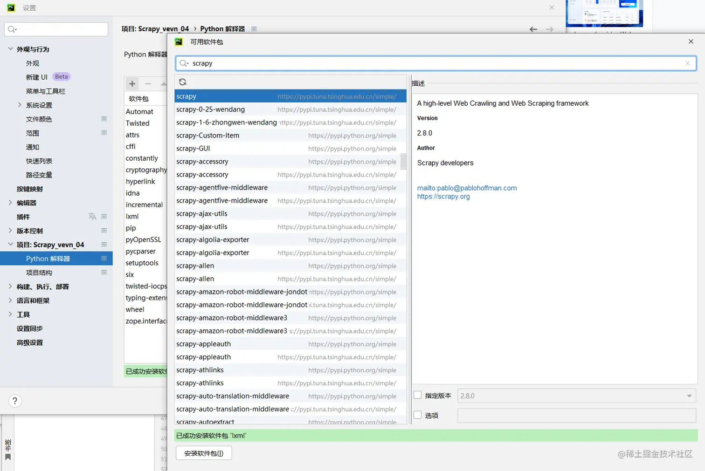Select 外观 in settings tree

(33, 63)
